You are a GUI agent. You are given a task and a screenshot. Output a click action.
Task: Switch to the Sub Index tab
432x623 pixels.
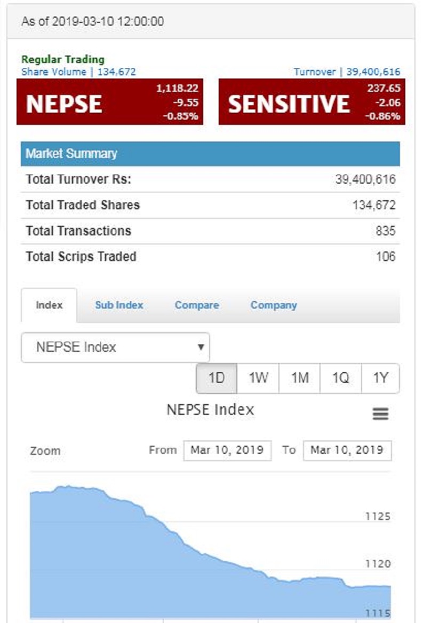[119, 305]
